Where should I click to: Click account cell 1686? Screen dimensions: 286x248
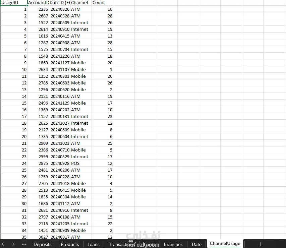click(x=38, y=203)
